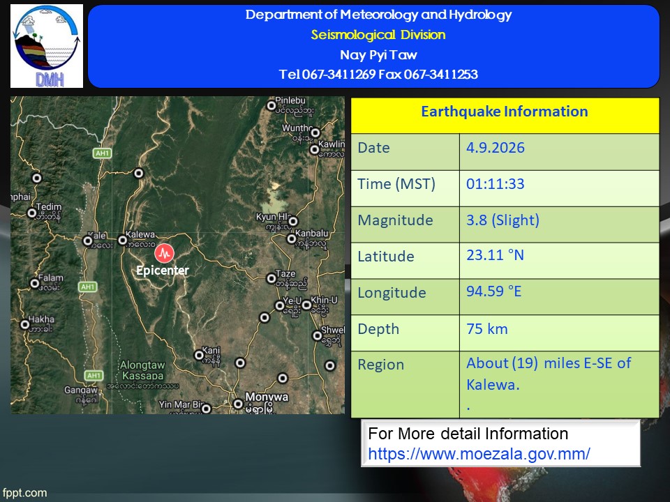Click the Falam town marker

pyautogui.click(x=35, y=283)
